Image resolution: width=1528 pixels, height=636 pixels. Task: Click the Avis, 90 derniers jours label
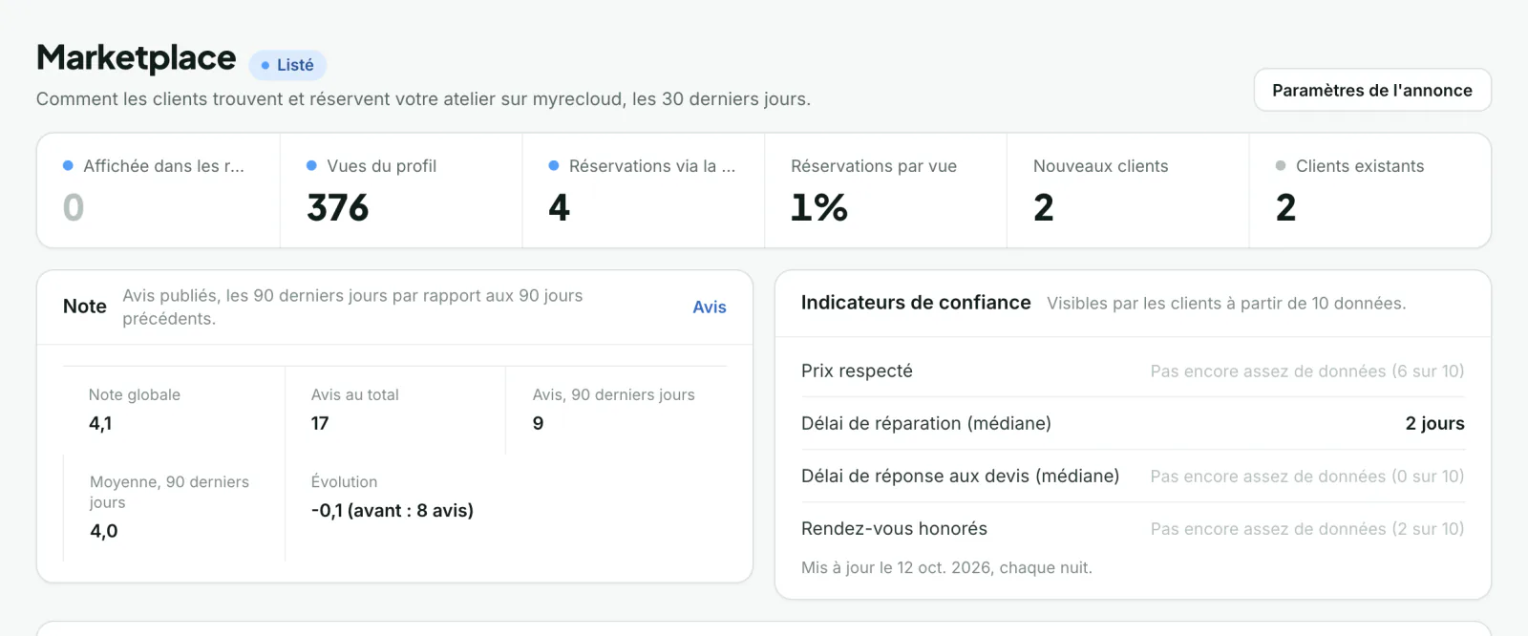point(613,394)
